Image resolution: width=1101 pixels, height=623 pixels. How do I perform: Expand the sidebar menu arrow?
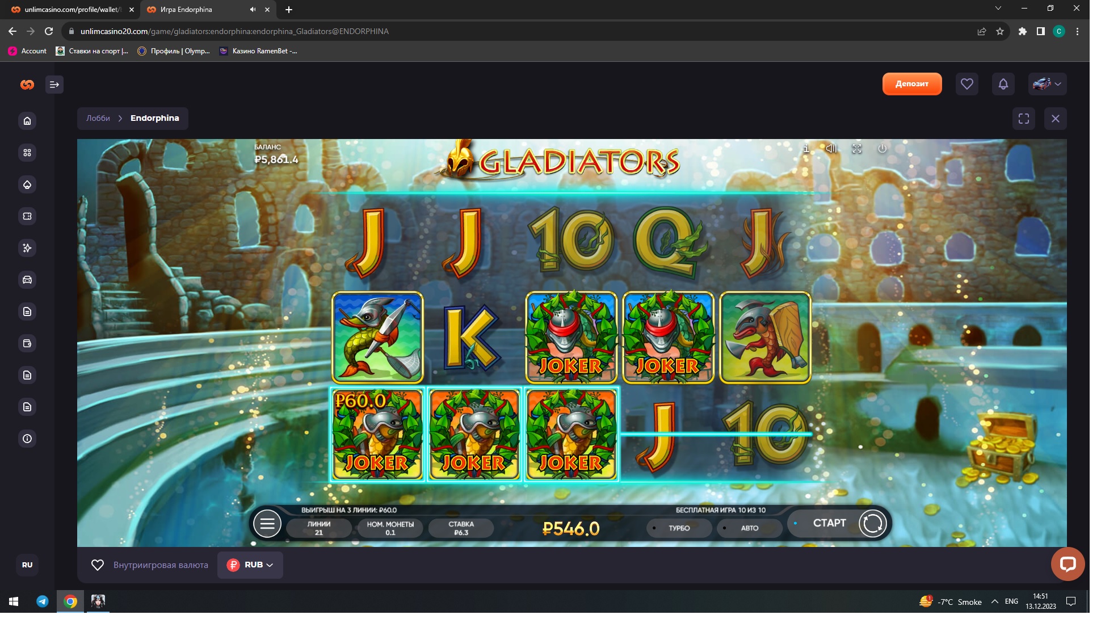(54, 85)
